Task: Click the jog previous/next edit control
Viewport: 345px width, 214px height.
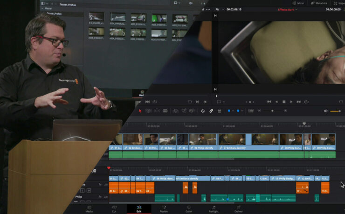Action: click(x=250, y=102)
